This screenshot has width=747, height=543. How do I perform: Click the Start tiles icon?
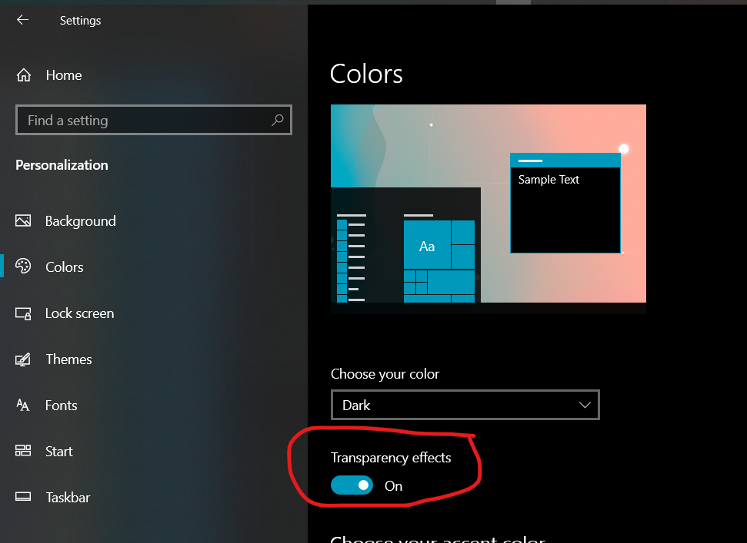(23, 451)
